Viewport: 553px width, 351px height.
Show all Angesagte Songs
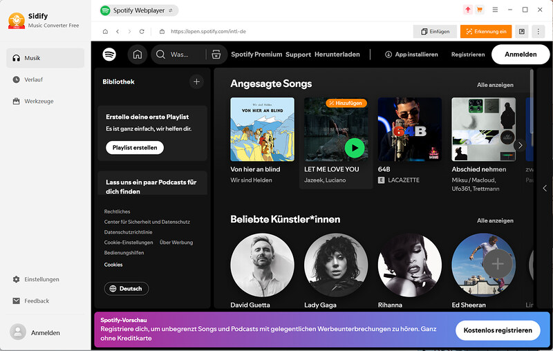tap(495, 85)
